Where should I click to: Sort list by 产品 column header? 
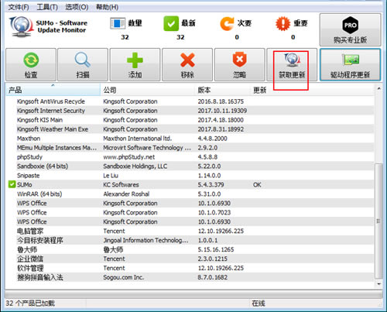pyautogui.click(x=53, y=90)
